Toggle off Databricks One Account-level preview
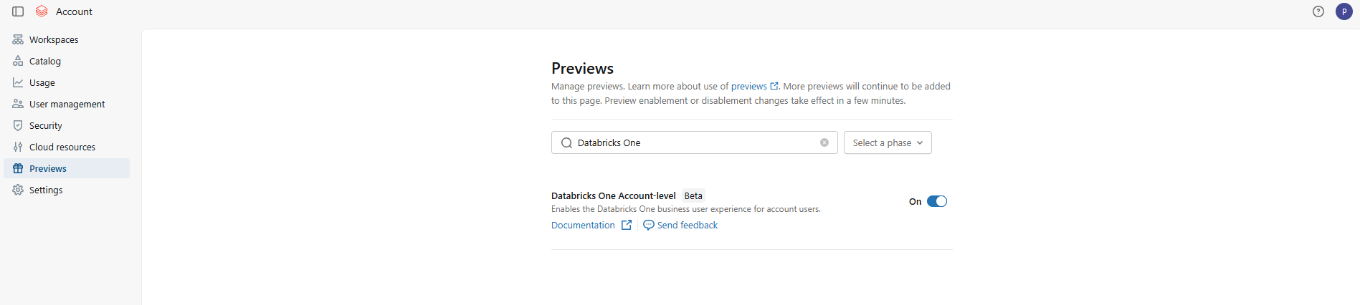Screen dimensions: 1360x305 (937, 201)
